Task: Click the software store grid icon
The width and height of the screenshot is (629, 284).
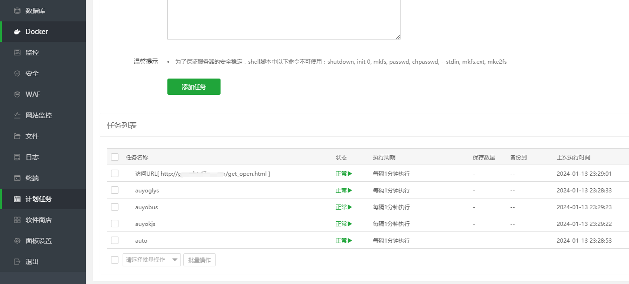Action: pyautogui.click(x=17, y=220)
